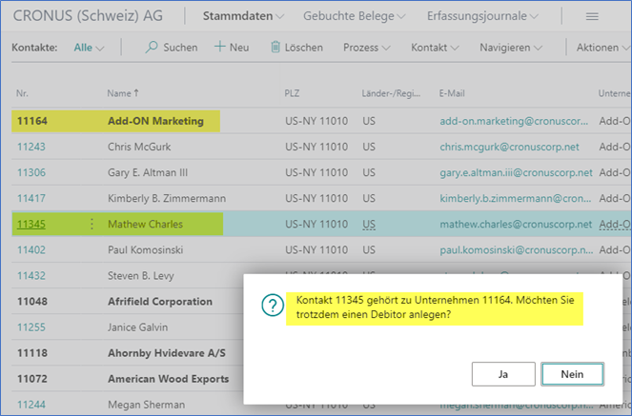Open contact number 11243 link

(31, 147)
